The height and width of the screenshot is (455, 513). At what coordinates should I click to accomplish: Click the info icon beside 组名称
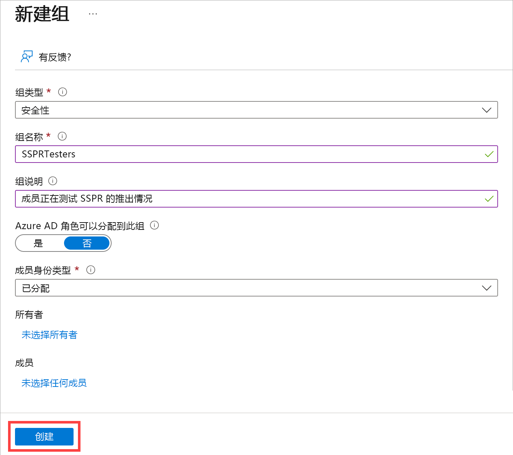coord(62,137)
